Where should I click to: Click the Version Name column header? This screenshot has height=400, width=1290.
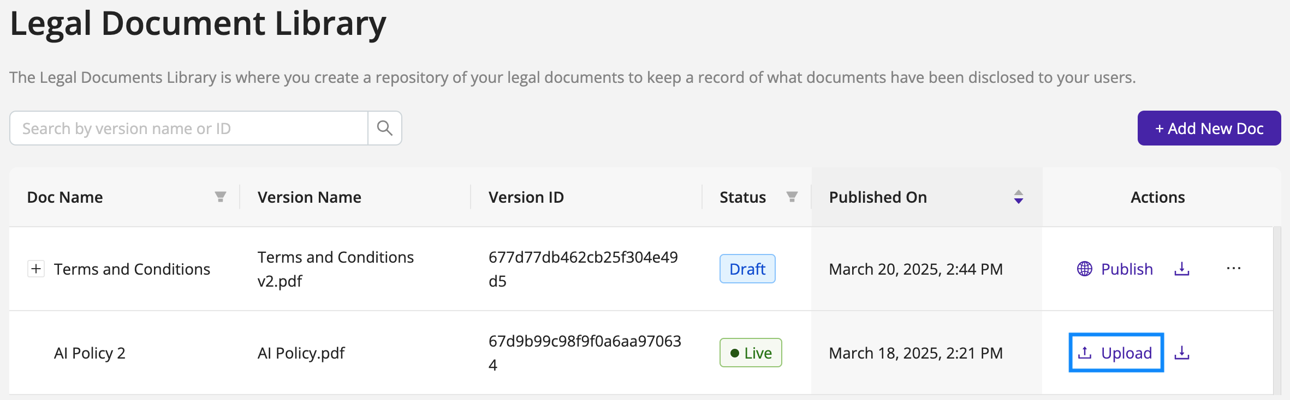[x=310, y=197]
